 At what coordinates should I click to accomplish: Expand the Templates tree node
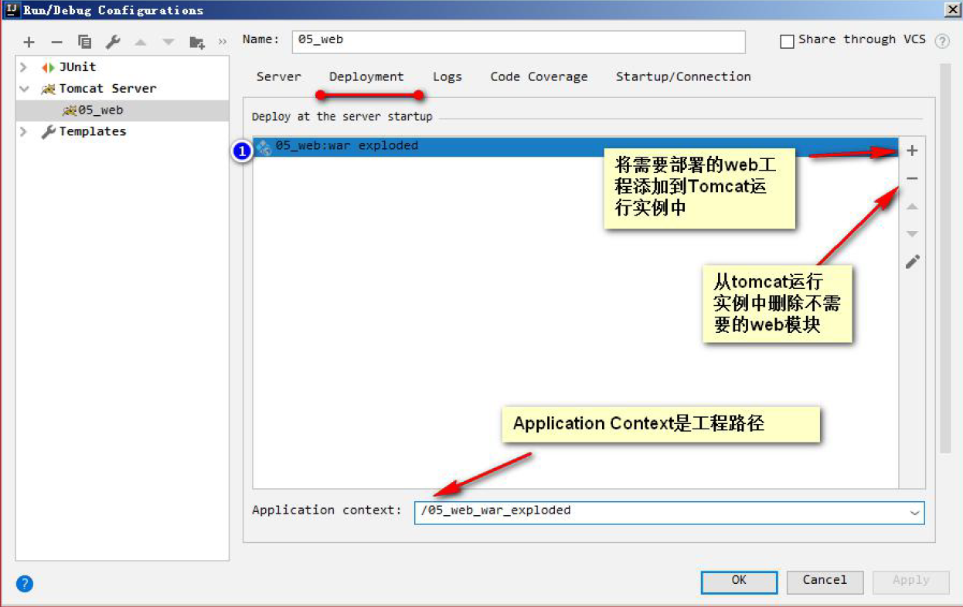coord(24,132)
